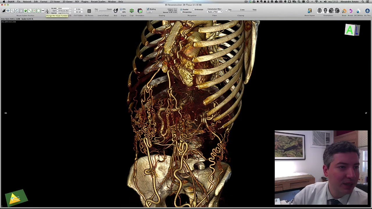Select the length measurement line tool
Image resolution: width=372 pixels, height=209 pixels.
[30, 11]
